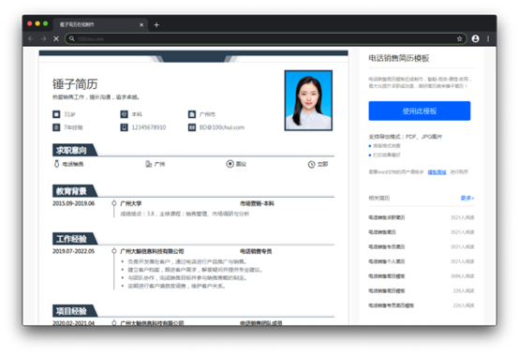Click the 市场营销-本科 degree text
The height and width of the screenshot is (355, 519).
coord(257,203)
